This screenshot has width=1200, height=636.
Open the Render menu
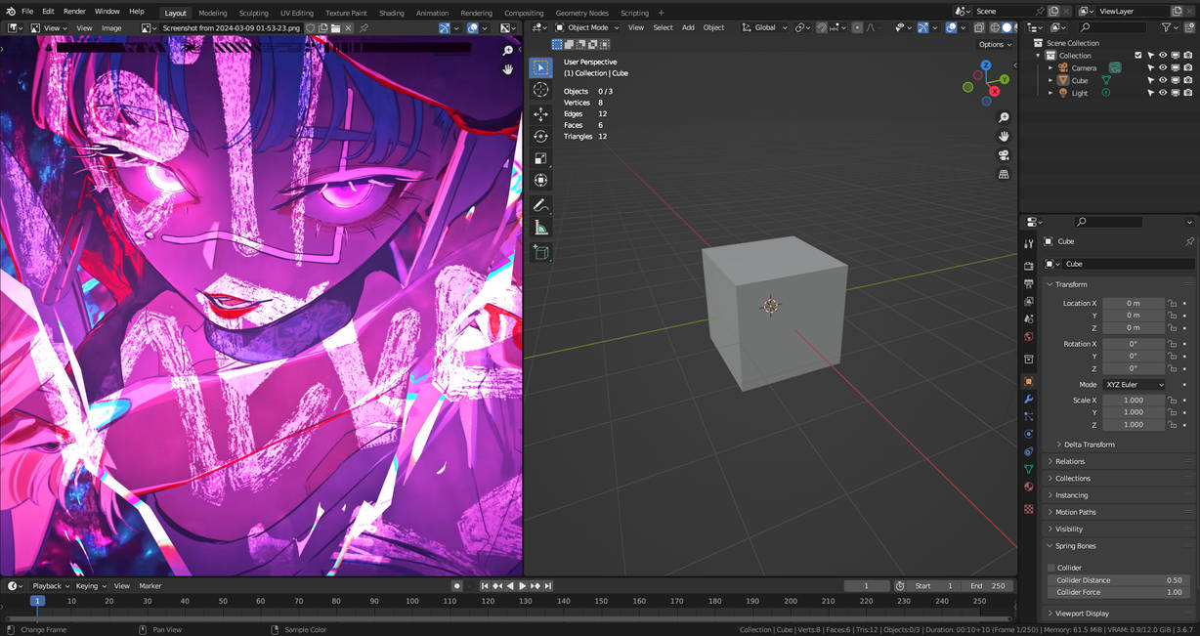[x=74, y=12]
